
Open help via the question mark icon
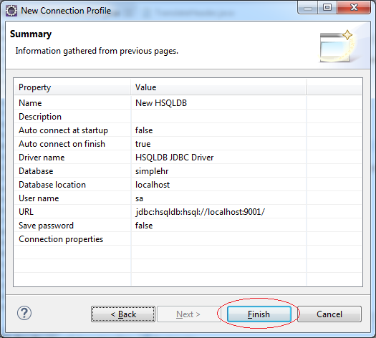(x=24, y=313)
